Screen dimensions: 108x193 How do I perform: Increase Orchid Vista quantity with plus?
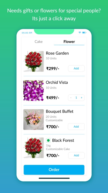tap(81, 98)
